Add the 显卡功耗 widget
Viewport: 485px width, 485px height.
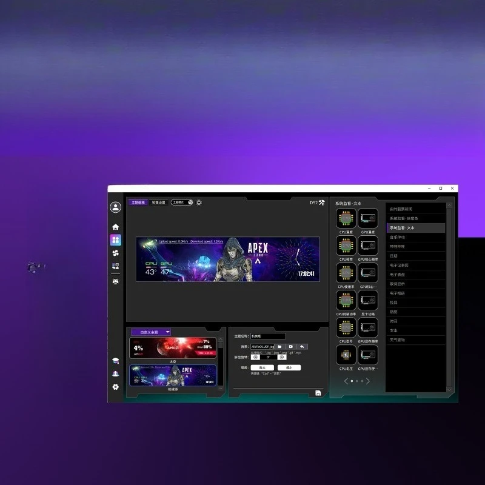point(368,300)
